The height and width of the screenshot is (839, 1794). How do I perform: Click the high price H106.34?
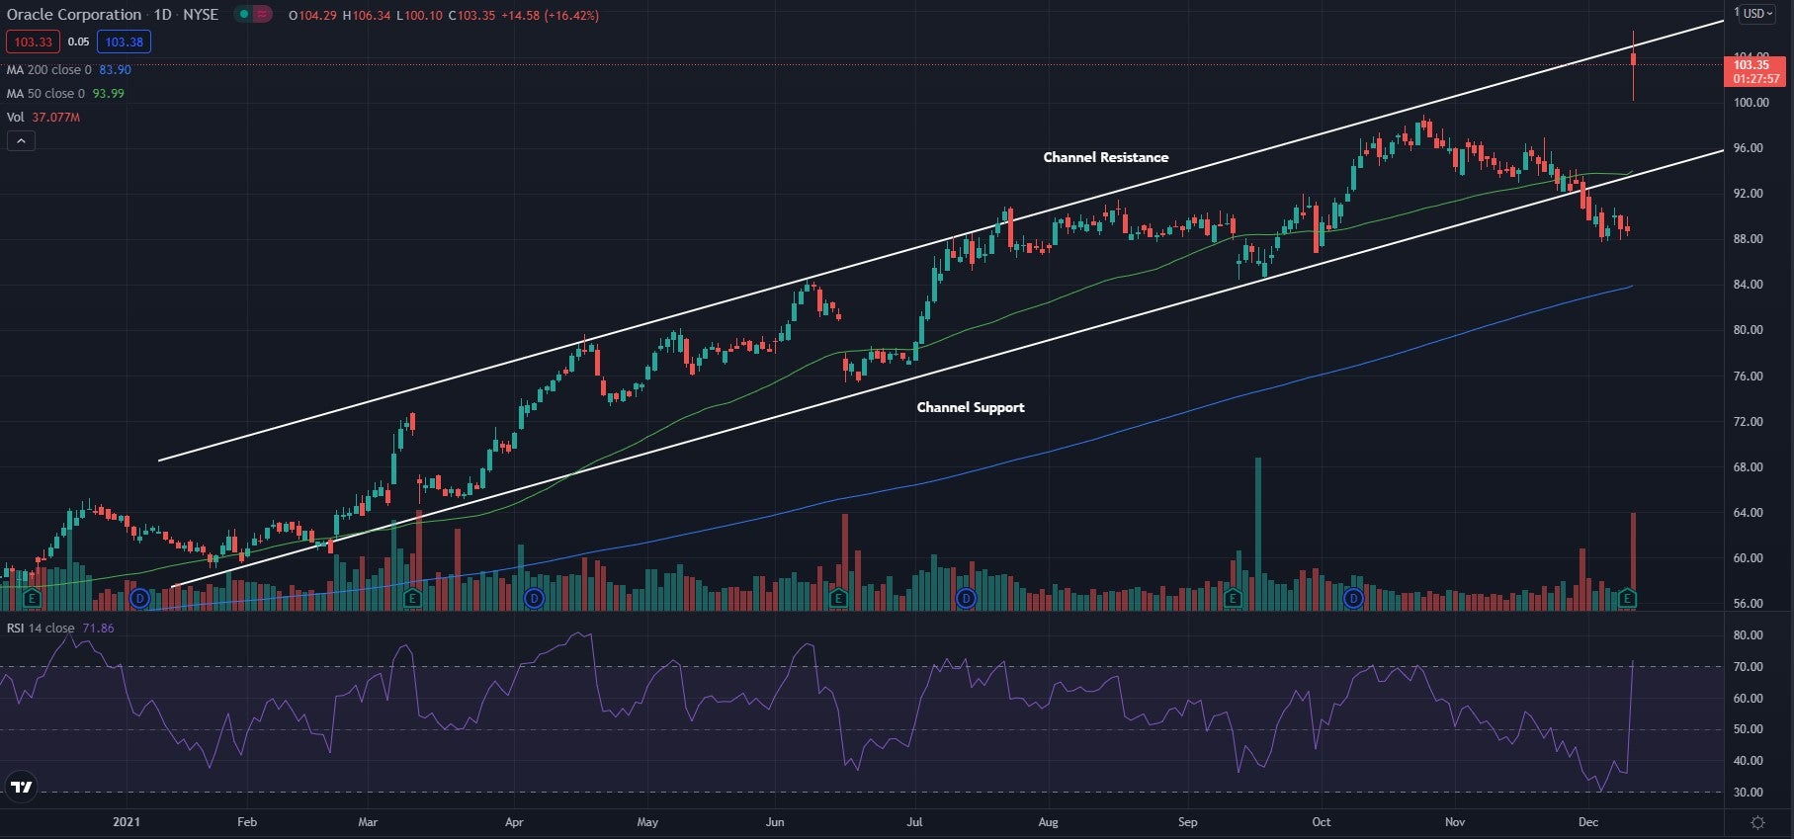368,16
